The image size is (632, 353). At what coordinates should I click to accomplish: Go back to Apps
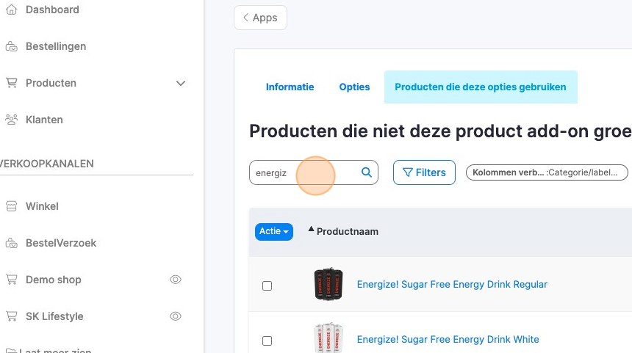(x=260, y=18)
